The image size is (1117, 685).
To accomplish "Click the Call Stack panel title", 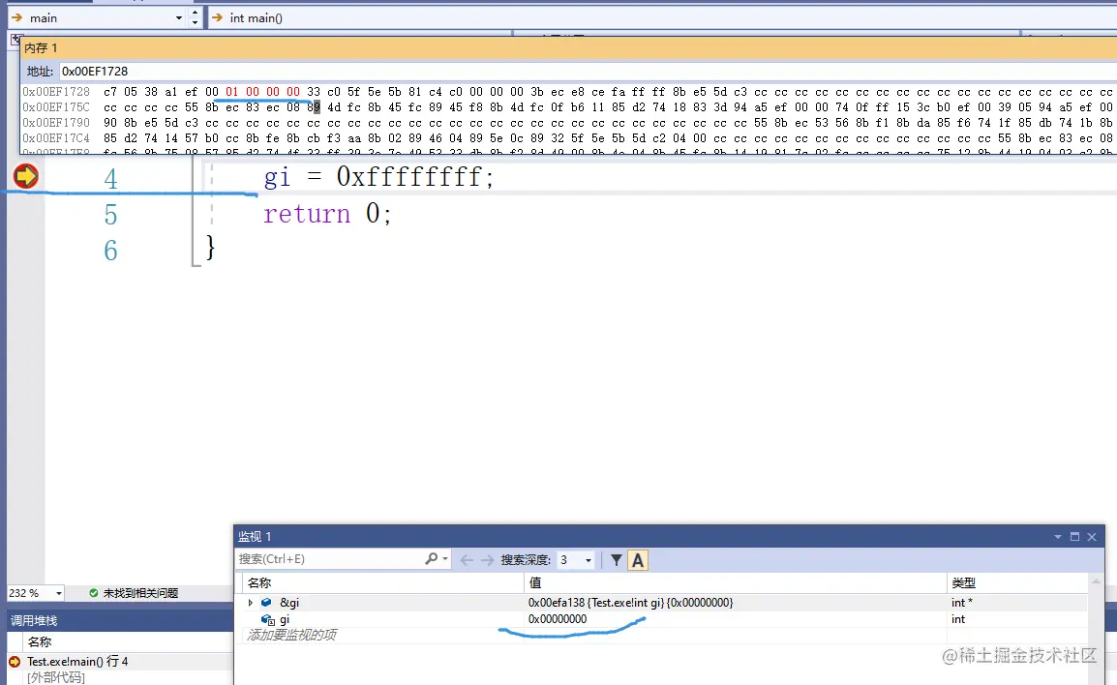I will tap(34, 621).
